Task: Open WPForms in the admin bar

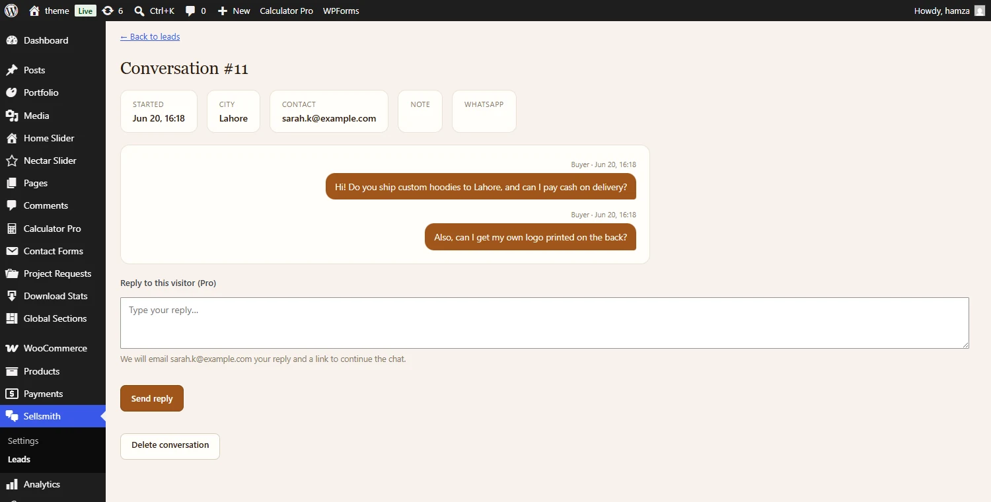Action: (341, 11)
